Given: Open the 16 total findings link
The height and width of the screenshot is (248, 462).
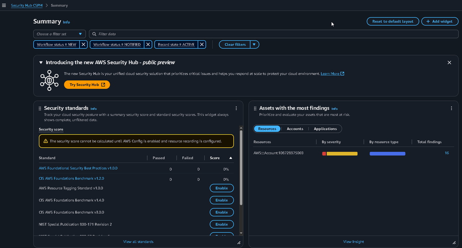Looking at the screenshot, I should [x=447, y=153].
